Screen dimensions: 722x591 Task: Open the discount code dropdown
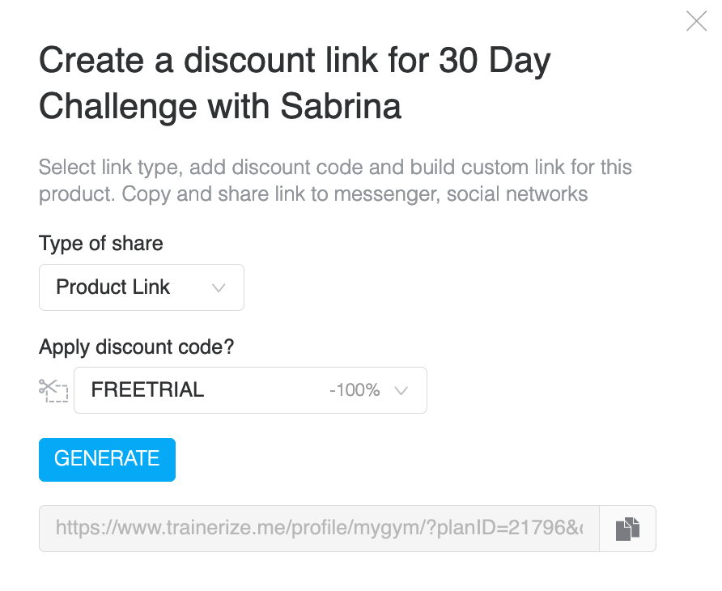tap(250, 390)
